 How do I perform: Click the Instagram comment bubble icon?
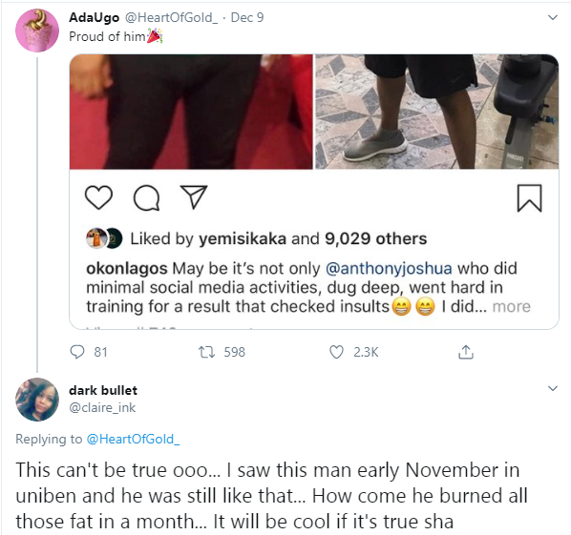(x=146, y=198)
